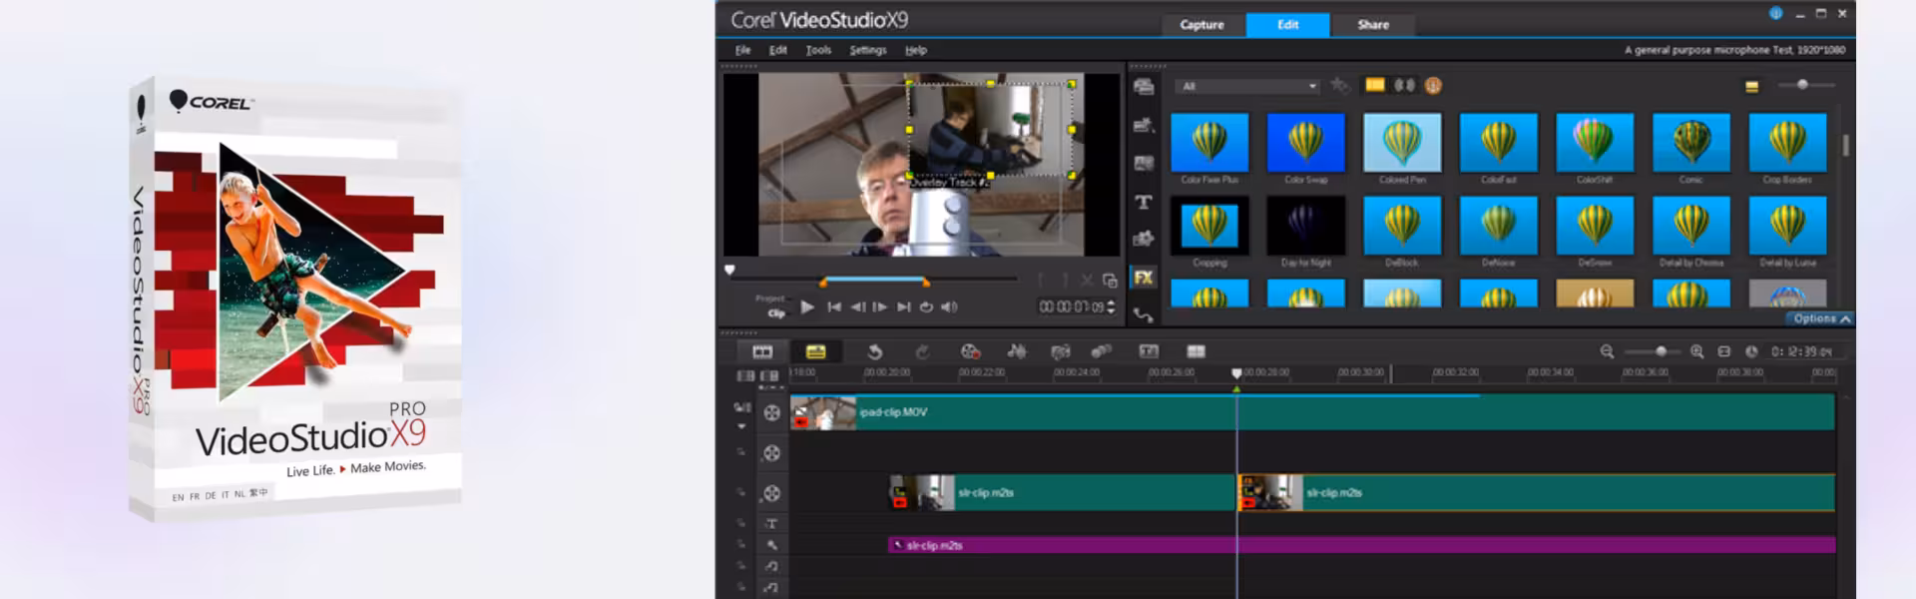Screen dimensions: 1916x599
Task: Open the Tools menu
Action: click(818, 50)
